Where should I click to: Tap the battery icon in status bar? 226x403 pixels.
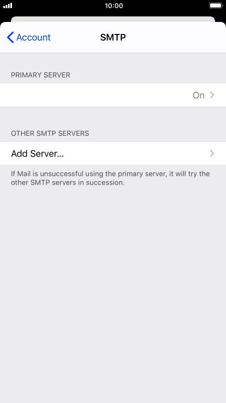click(216, 5)
